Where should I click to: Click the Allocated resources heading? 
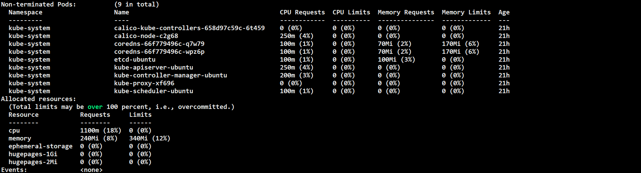pyautogui.click(x=38, y=99)
